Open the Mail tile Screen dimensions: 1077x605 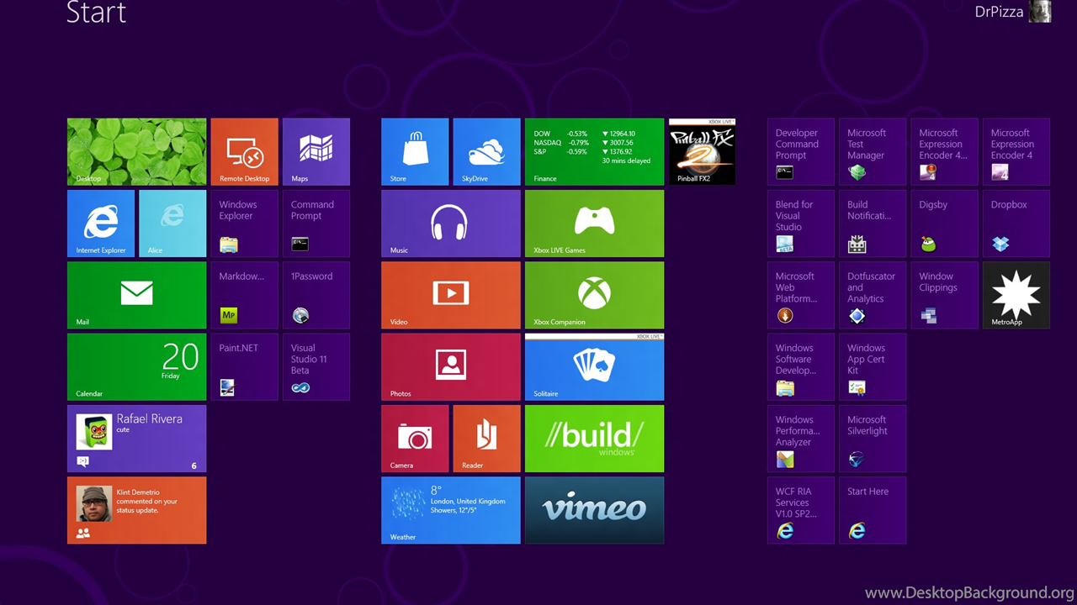[136, 295]
